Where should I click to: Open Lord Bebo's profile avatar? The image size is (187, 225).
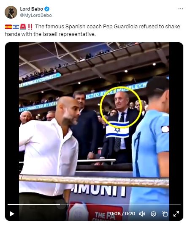pos(11,12)
